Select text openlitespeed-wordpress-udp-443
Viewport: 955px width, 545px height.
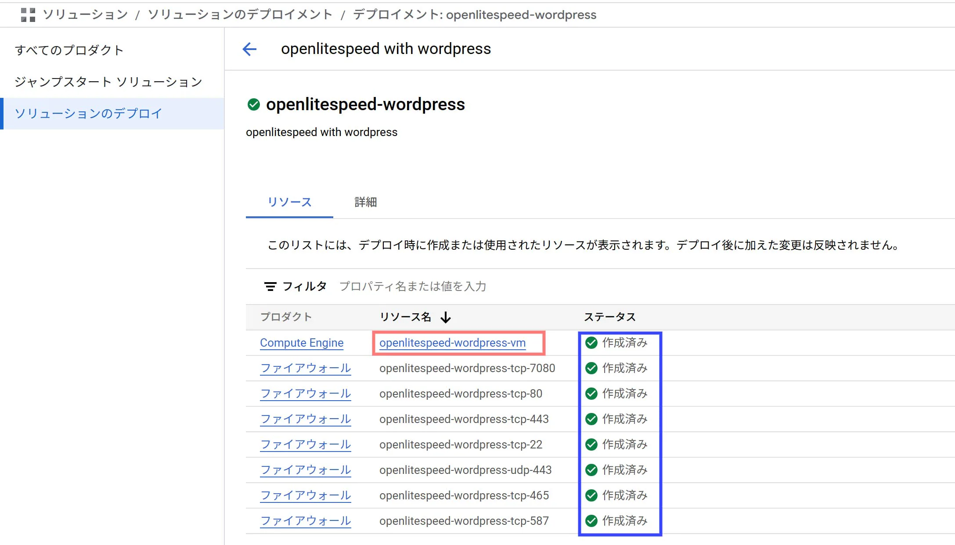tap(465, 470)
